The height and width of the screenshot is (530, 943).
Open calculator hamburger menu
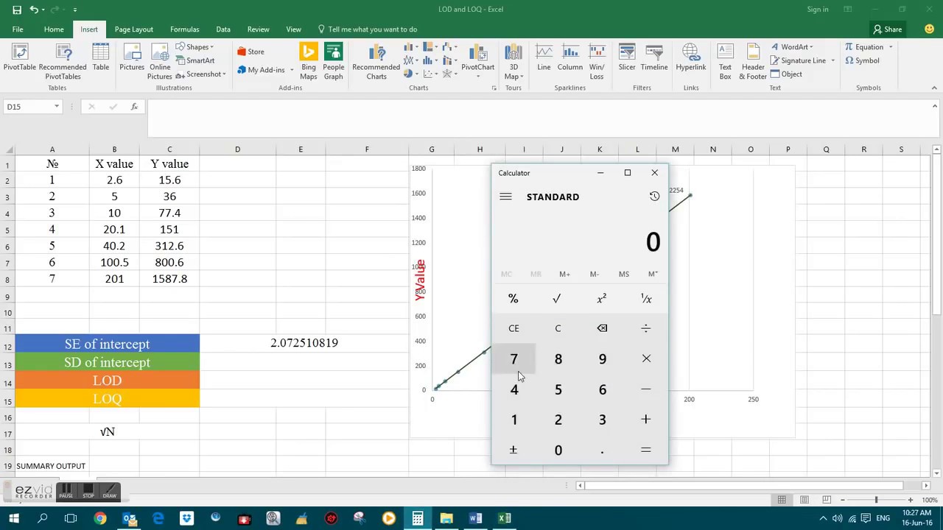(x=505, y=197)
